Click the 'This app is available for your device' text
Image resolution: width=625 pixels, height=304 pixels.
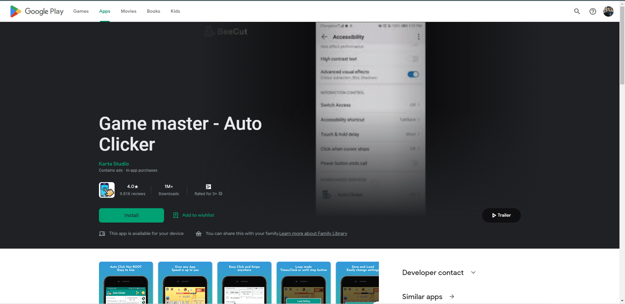[x=146, y=233]
